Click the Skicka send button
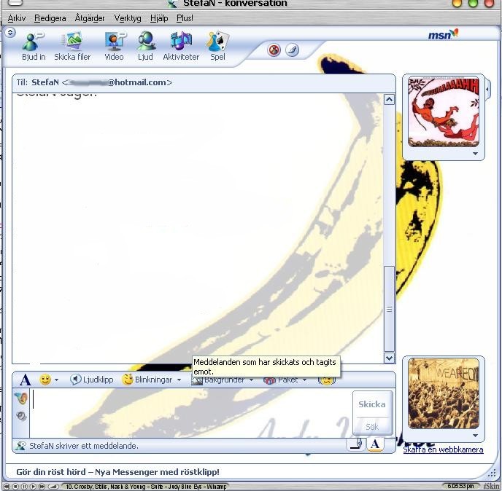502x491 pixels. pyautogui.click(x=372, y=404)
